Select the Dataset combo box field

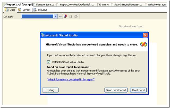click(x=39, y=16)
